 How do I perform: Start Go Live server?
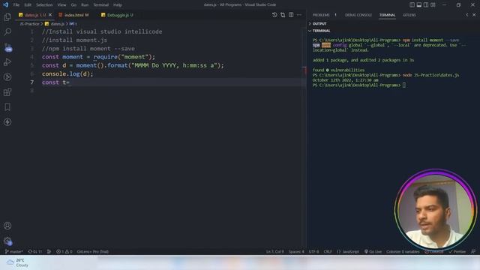pos(373,251)
